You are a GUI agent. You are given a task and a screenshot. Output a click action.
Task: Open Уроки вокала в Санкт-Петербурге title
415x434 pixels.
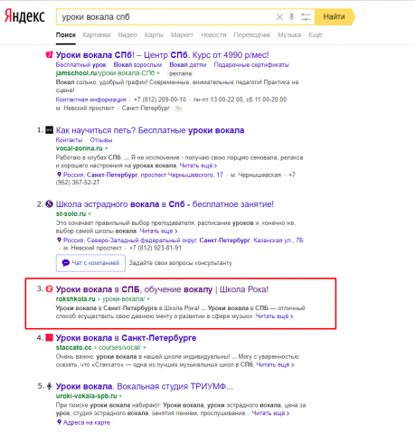(126, 338)
